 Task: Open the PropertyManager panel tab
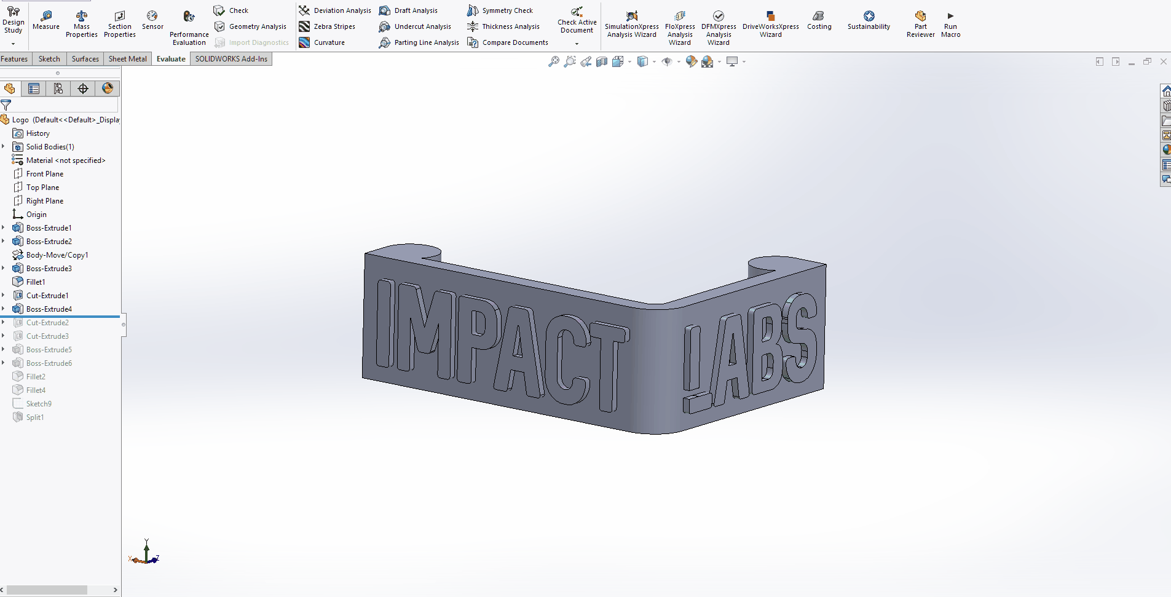point(34,89)
